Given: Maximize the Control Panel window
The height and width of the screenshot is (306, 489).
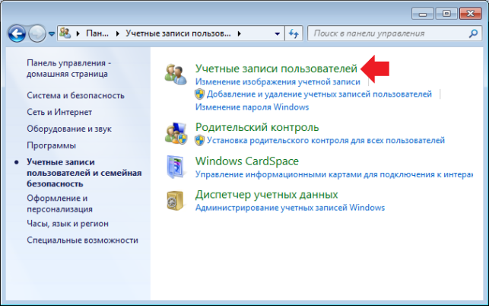Looking at the screenshot, I should [446, 14].
